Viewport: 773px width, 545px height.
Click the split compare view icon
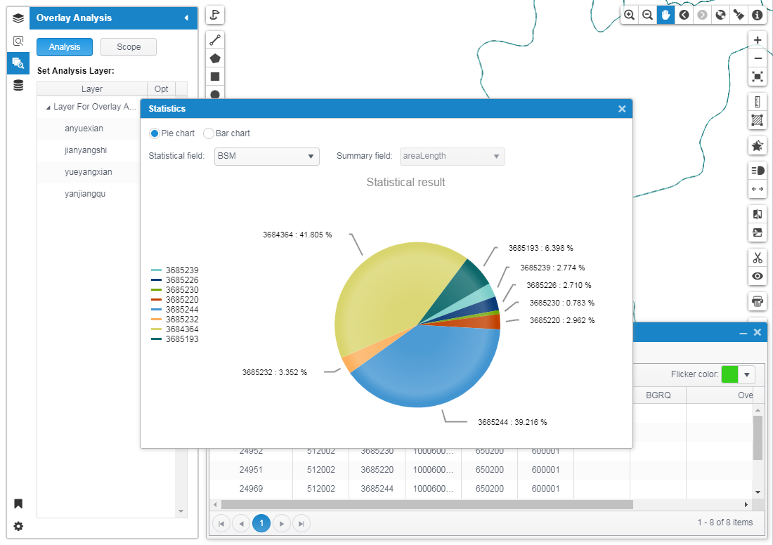pos(758,214)
